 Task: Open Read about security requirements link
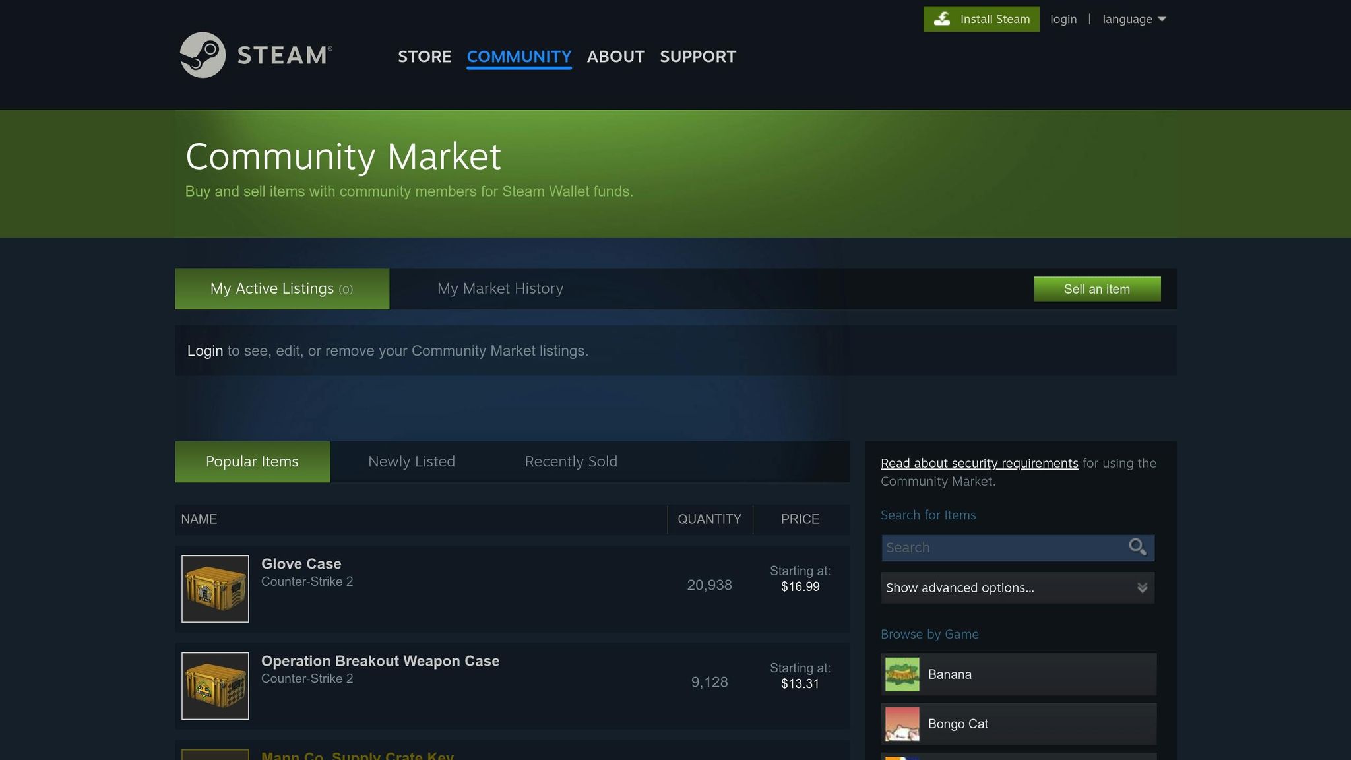[x=979, y=463]
